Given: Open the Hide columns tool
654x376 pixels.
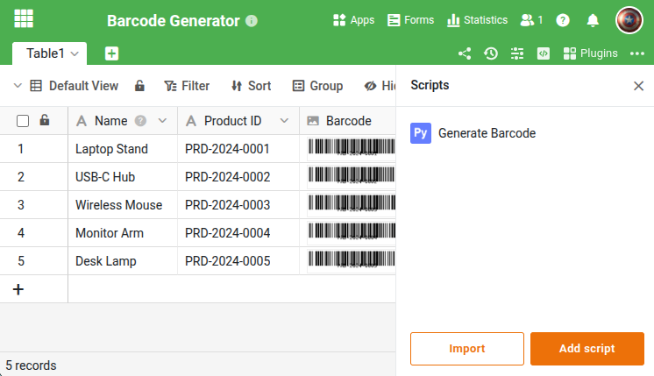Looking at the screenshot, I should coord(380,86).
